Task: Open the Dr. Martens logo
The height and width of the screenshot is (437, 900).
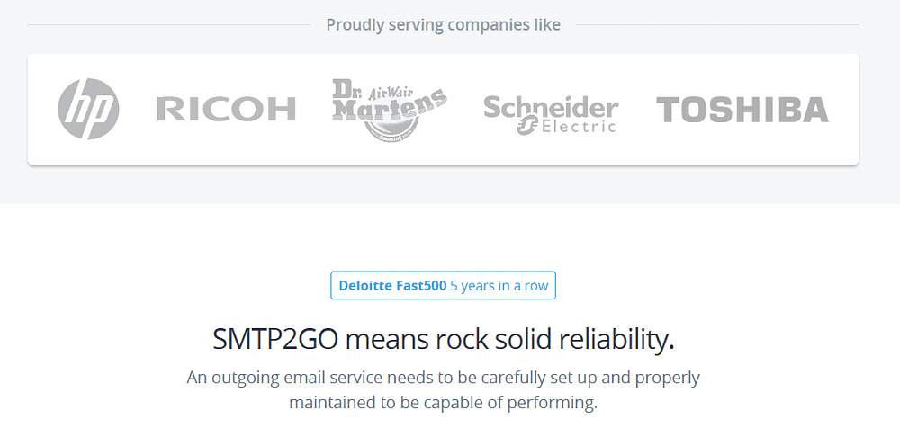Action: click(x=390, y=110)
